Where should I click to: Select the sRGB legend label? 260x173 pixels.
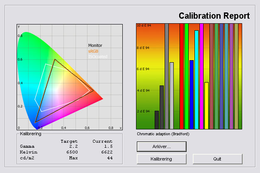point(93,51)
